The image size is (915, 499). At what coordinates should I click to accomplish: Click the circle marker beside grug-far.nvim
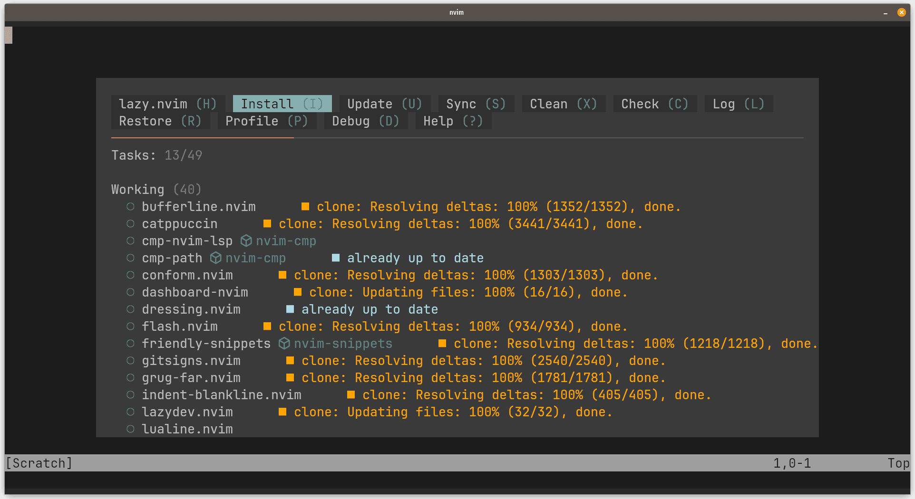coord(130,378)
